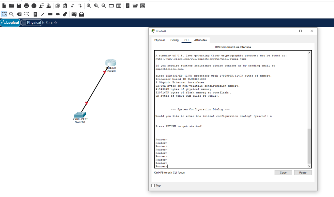
Task: Open the Physical tab in Router0 window
Action: tap(159, 40)
